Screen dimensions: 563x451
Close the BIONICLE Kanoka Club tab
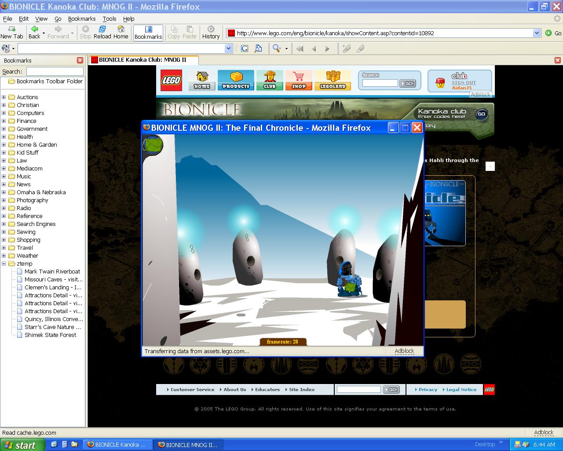tap(557, 60)
